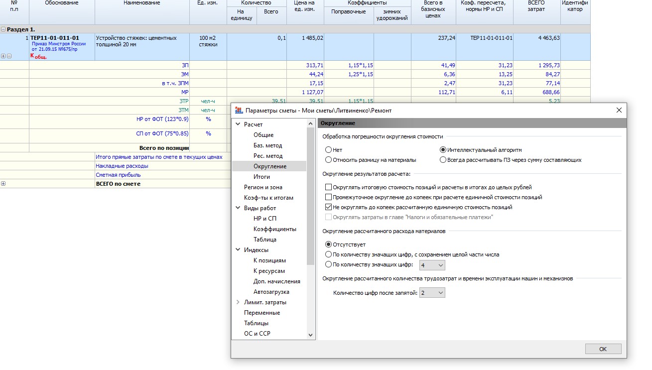This screenshot has width=652, height=370.
Task: Select the Нет rounding error radio option
Action: point(328,150)
